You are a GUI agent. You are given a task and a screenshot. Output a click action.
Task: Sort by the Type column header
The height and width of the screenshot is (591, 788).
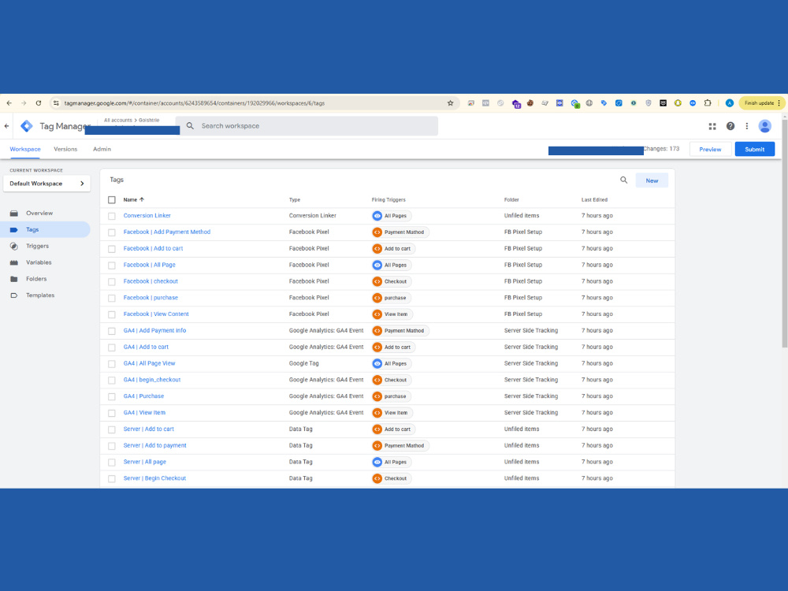[x=295, y=199]
